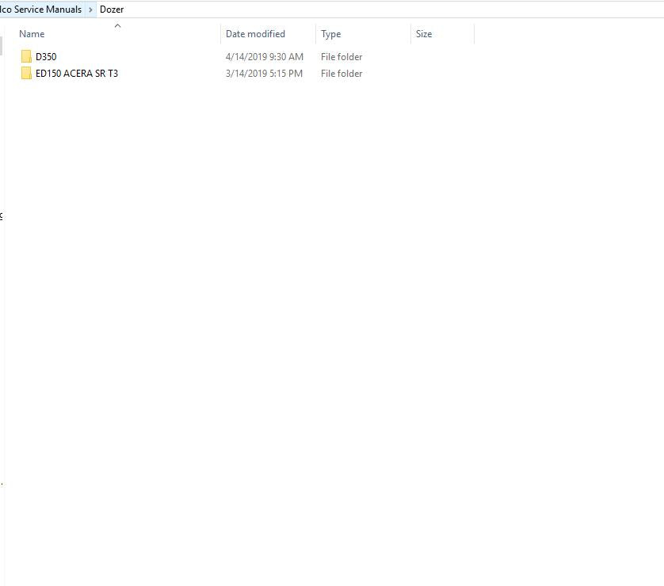Deselect by clicking the empty file list area
The width and height of the screenshot is (664, 586).
coord(317,317)
